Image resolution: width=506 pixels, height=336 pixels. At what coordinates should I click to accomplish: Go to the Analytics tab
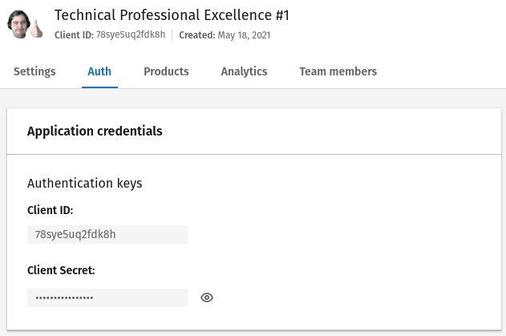(x=244, y=71)
